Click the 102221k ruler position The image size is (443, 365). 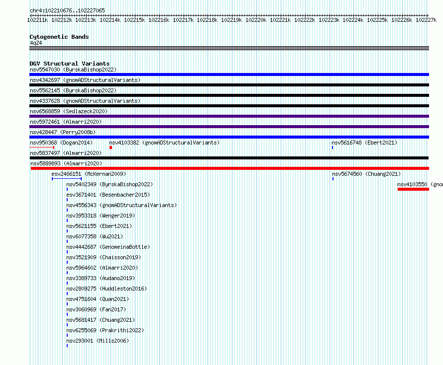point(280,20)
